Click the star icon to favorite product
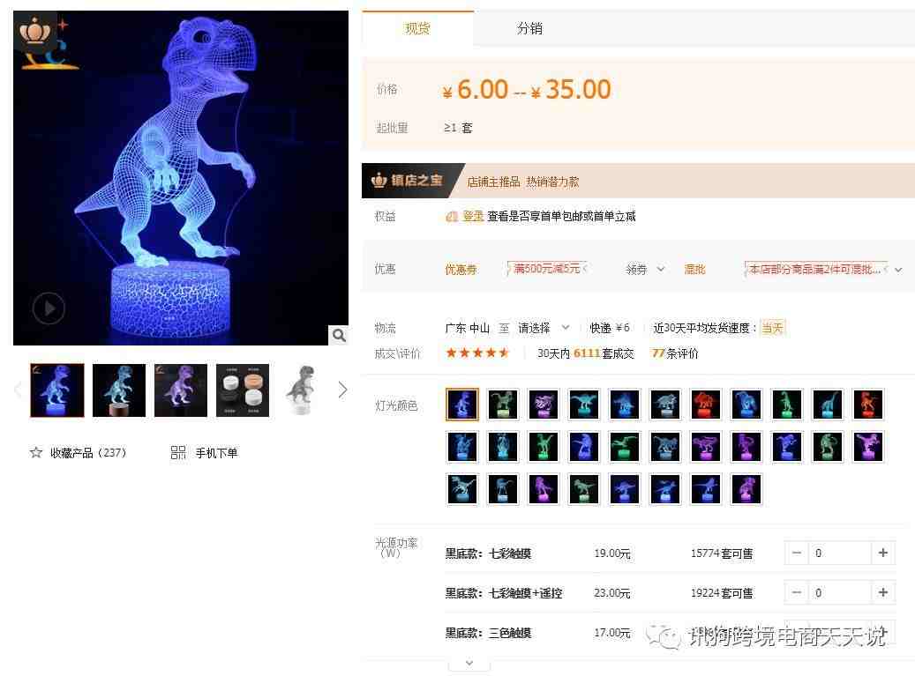 point(36,452)
